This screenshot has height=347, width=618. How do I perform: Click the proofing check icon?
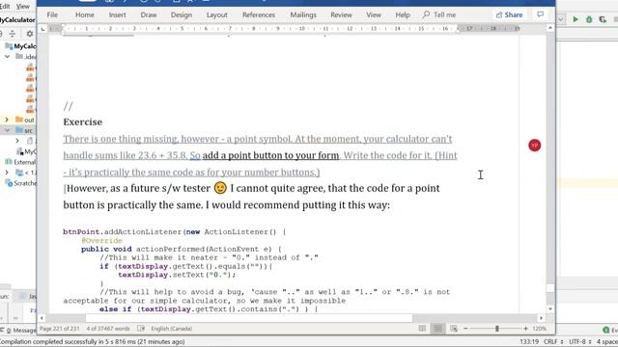point(141,329)
